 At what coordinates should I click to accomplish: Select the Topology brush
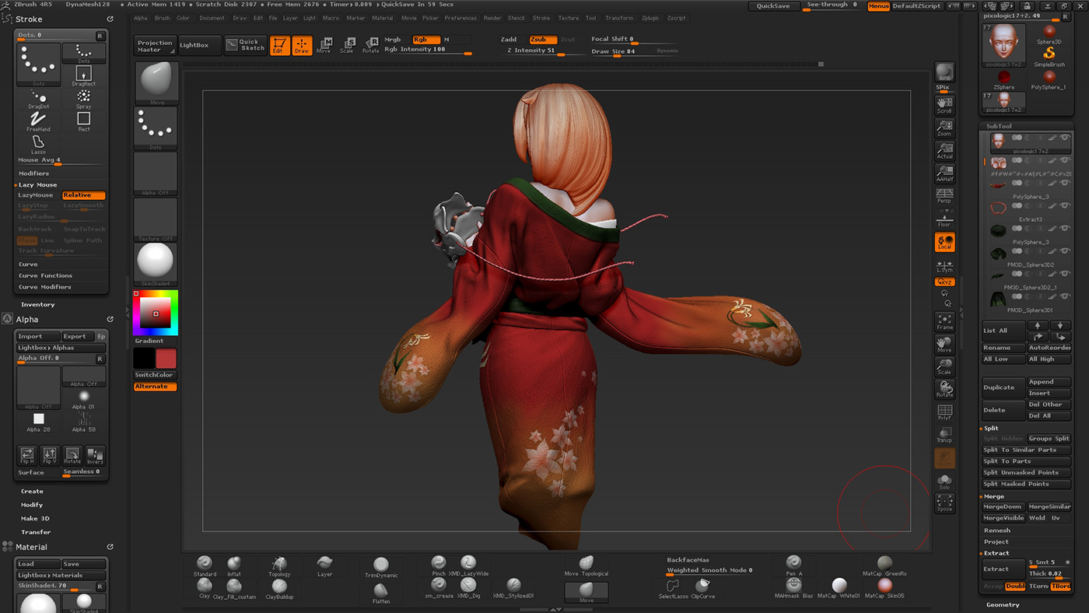pyautogui.click(x=279, y=566)
